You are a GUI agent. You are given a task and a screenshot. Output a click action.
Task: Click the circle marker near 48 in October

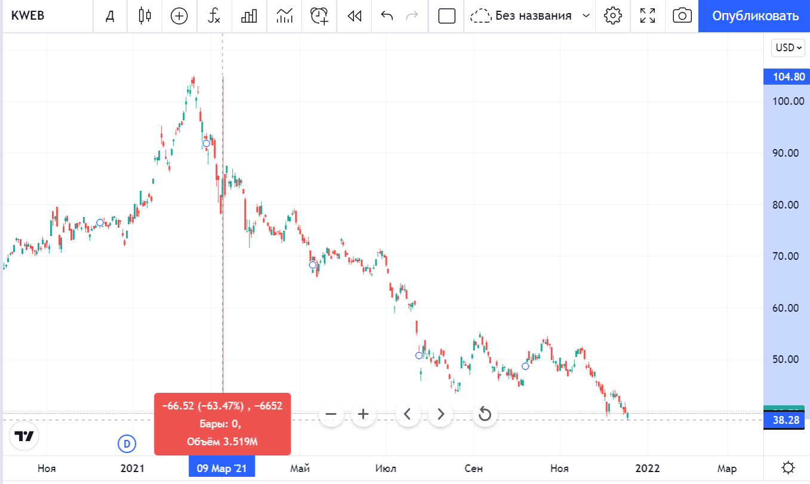tap(525, 366)
